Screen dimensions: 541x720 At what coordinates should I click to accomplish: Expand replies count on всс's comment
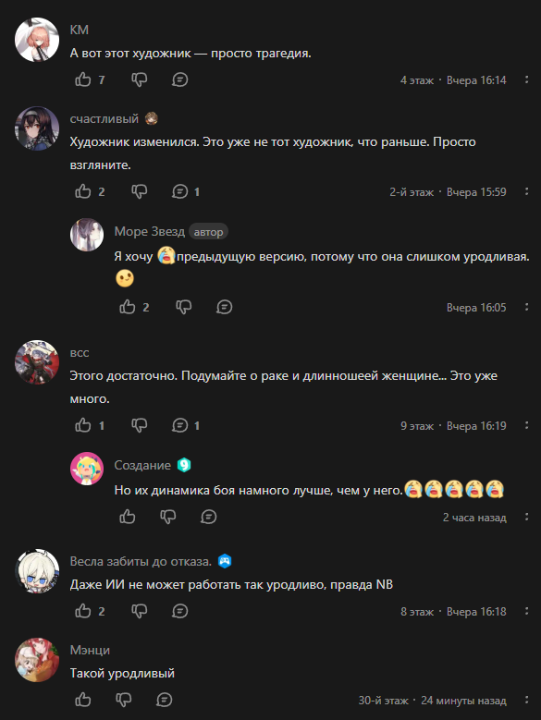click(x=186, y=425)
